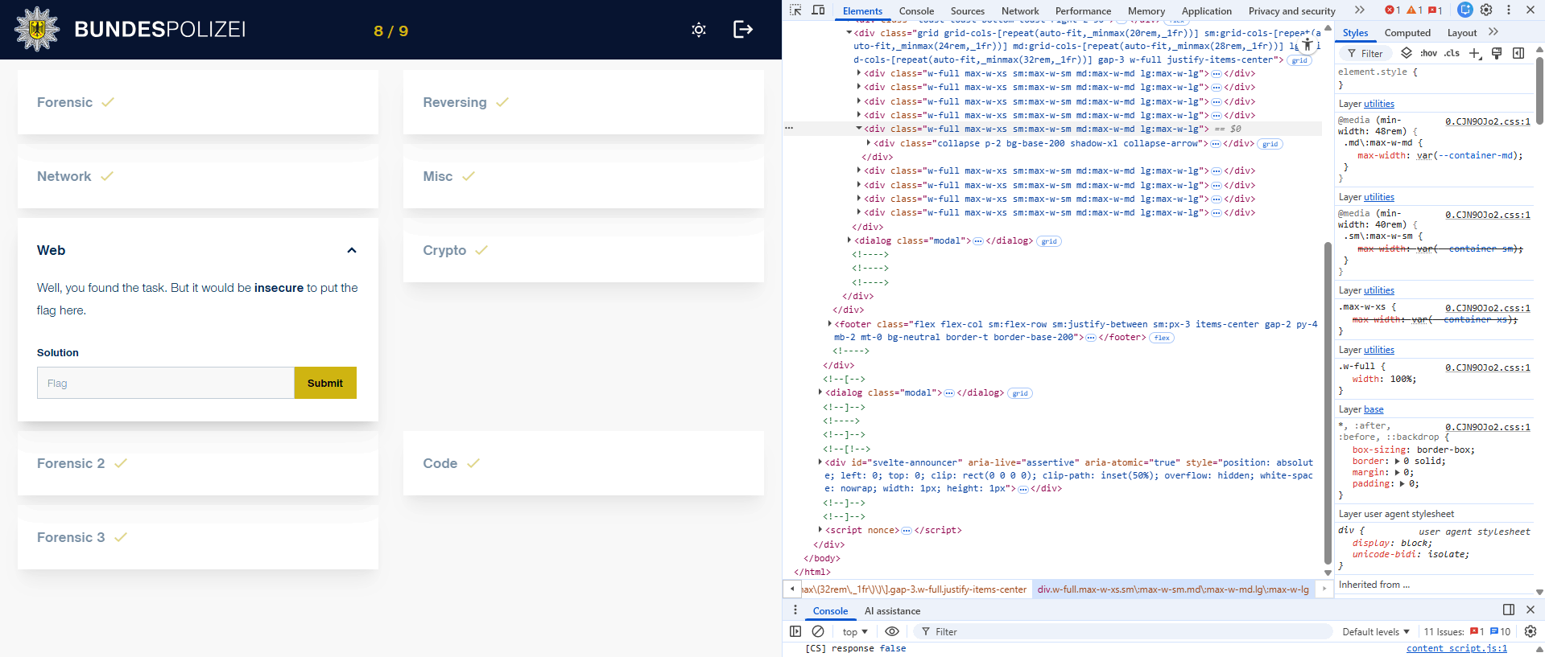Open the Default levels dropdown

(x=1375, y=631)
